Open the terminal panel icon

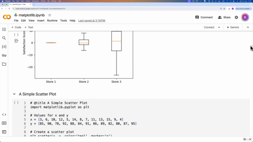pos(4,132)
